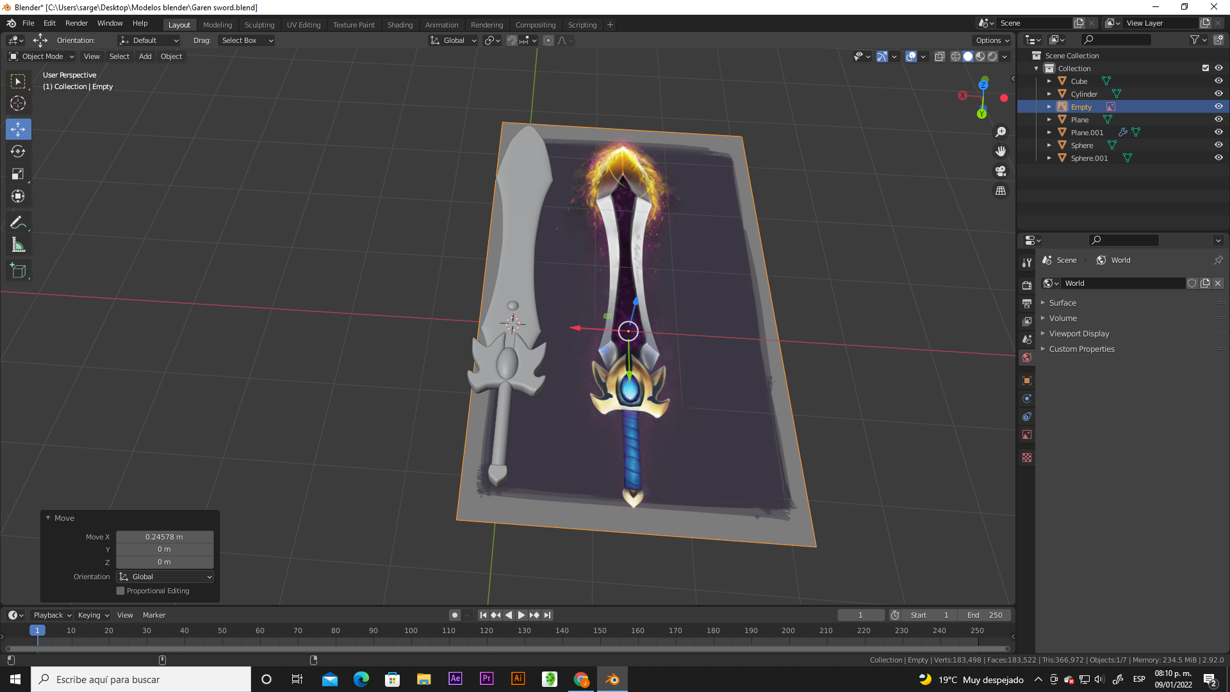Open the Texture properties tab
Viewport: 1230px width, 692px height.
pyautogui.click(x=1027, y=457)
